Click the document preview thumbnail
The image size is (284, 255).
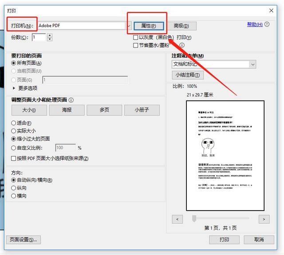click(225, 156)
